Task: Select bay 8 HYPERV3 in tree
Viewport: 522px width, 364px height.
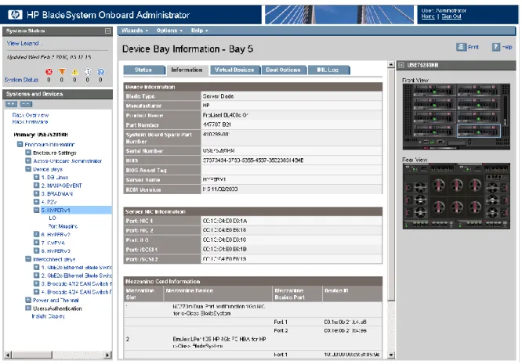Action: tap(56, 251)
